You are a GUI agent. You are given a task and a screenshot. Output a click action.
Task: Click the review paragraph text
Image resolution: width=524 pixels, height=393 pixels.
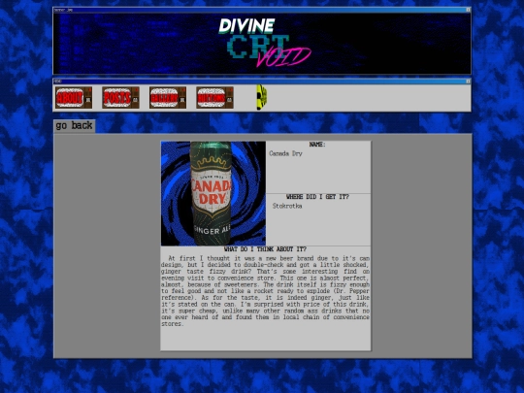(x=265, y=291)
